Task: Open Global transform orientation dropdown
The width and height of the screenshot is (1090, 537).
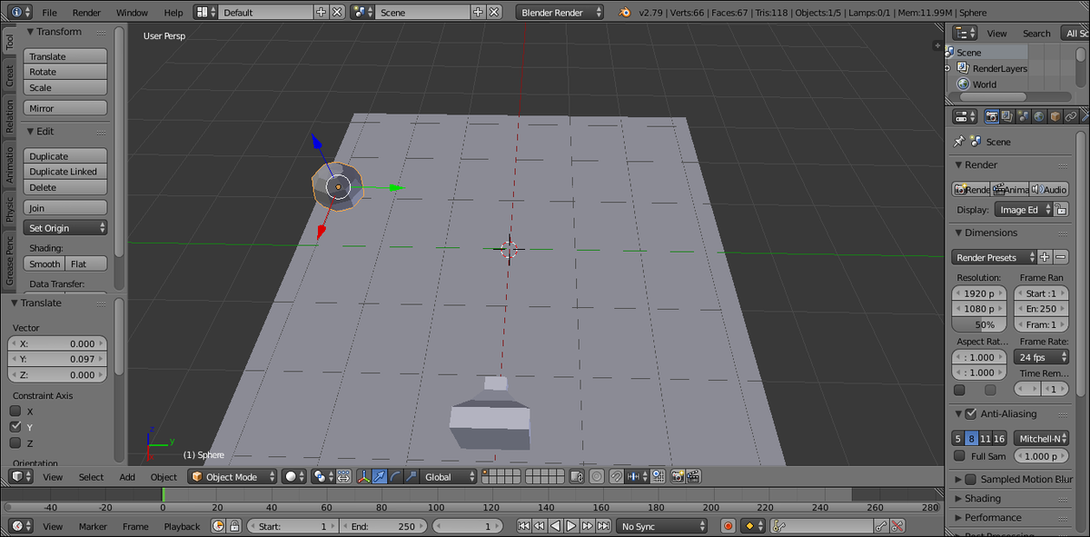Action: tap(449, 476)
